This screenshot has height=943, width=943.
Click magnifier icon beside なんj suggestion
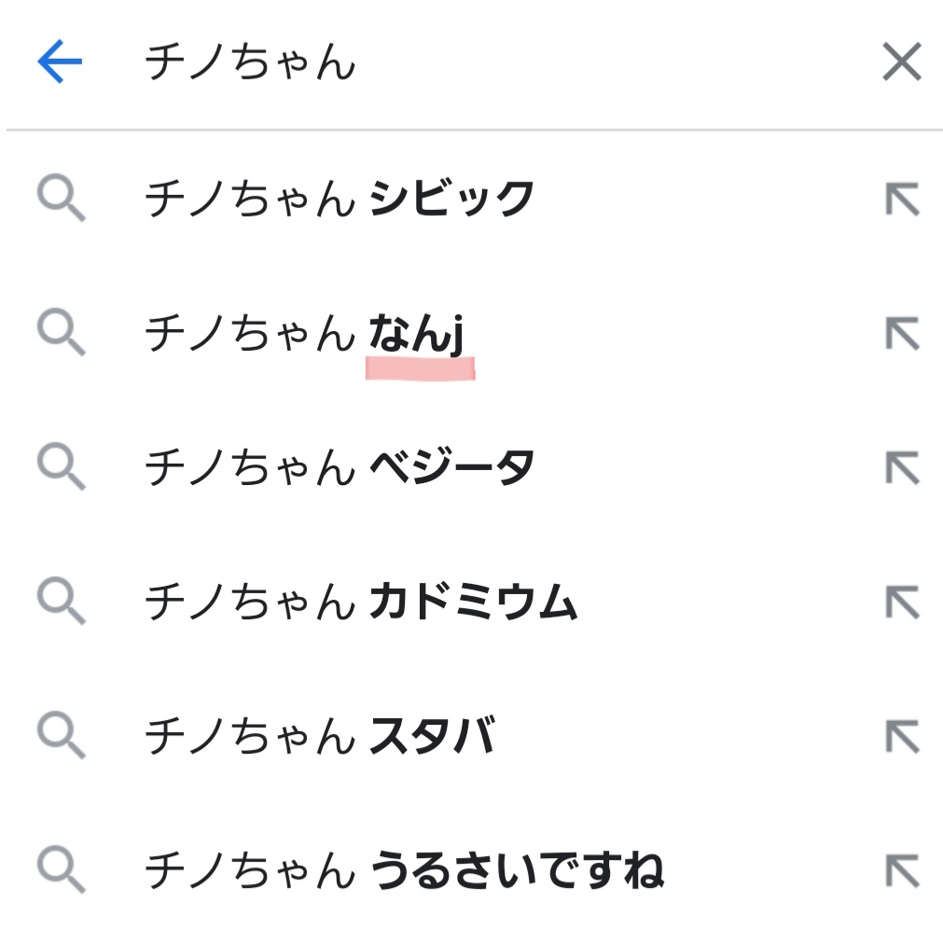(62, 333)
